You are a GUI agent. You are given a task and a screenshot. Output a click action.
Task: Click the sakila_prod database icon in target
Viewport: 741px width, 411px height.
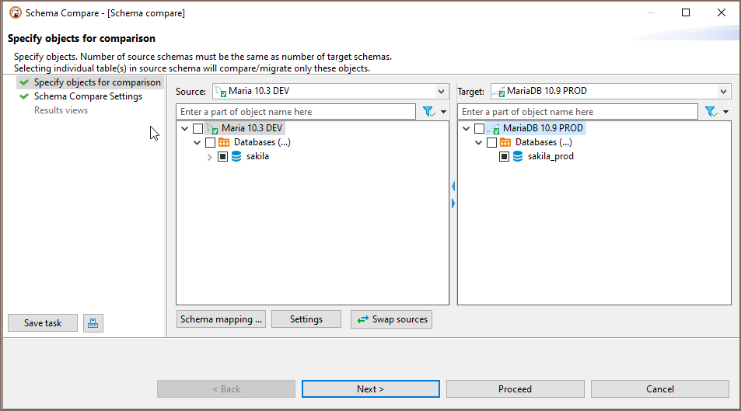(x=518, y=156)
